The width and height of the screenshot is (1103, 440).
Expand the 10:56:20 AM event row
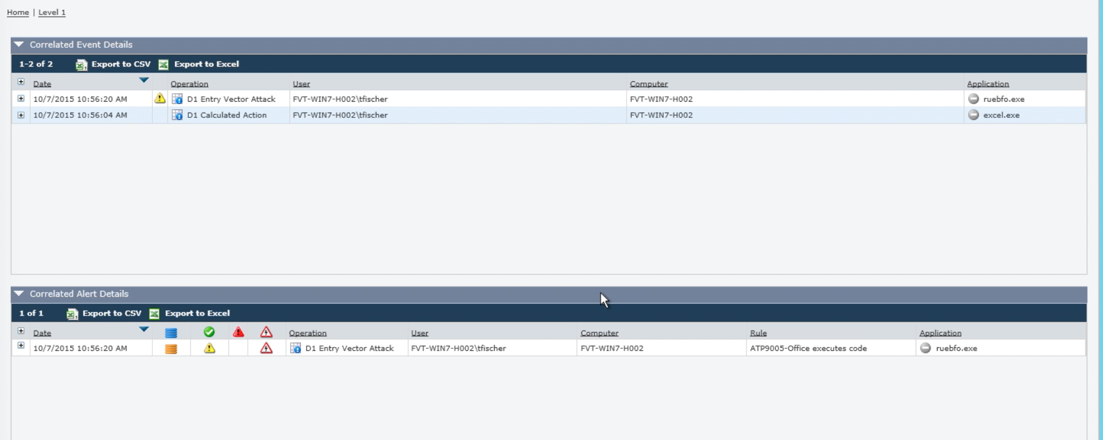(21, 99)
